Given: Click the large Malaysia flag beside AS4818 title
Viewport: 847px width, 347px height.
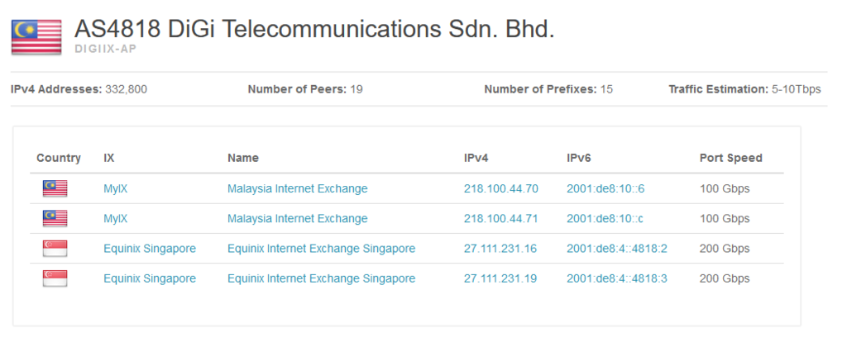Looking at the screenshot, I should [36, 37].
